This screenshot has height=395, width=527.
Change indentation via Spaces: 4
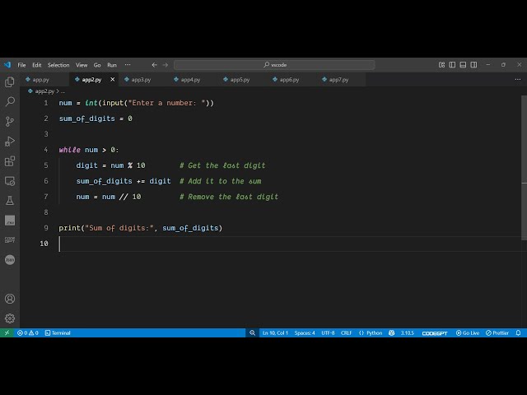(305, 332)
